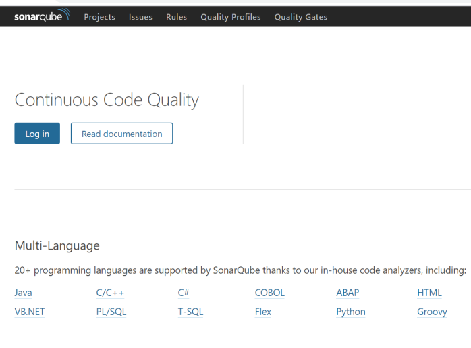The height and width of the screenshot is (348, 471).
Task: Open the Java language link
Action: tap(23, 293)
